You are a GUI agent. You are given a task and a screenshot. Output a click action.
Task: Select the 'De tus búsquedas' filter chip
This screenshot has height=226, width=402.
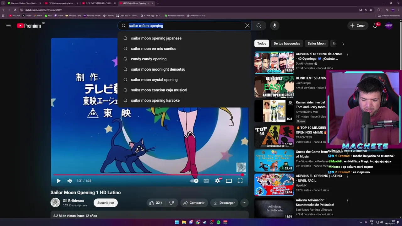pos(287,44)
